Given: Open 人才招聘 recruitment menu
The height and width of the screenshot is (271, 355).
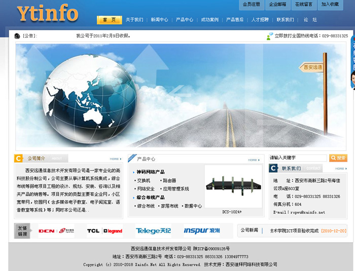Looking at the screenshot, I should coord(260,20).
